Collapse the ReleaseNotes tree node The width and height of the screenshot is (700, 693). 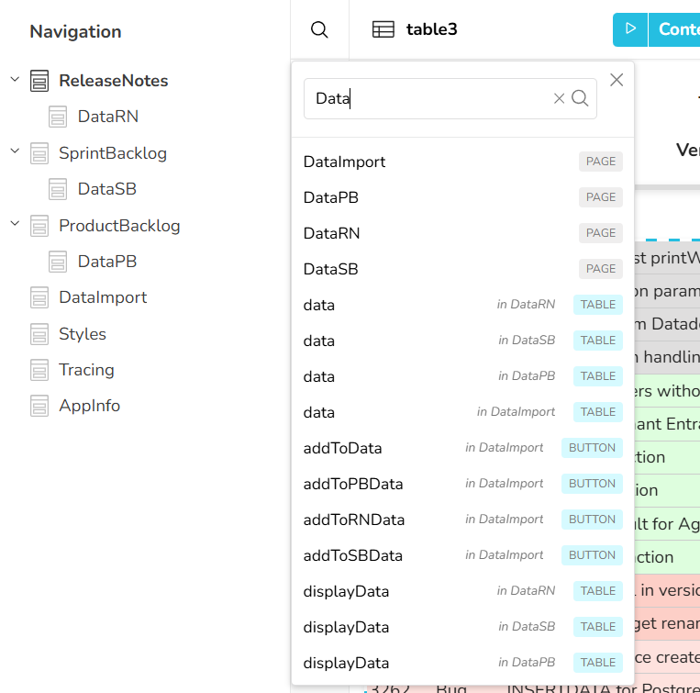pyautogui.click(x=15, y=80)
